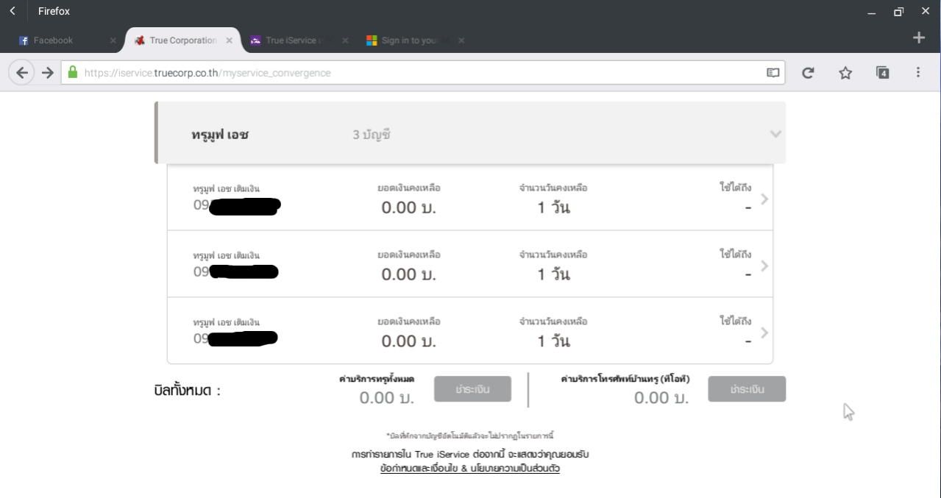Toggle reader view icon in address bar
The image size is (941, 498).
pyautogui.click(x=773, y=73)
